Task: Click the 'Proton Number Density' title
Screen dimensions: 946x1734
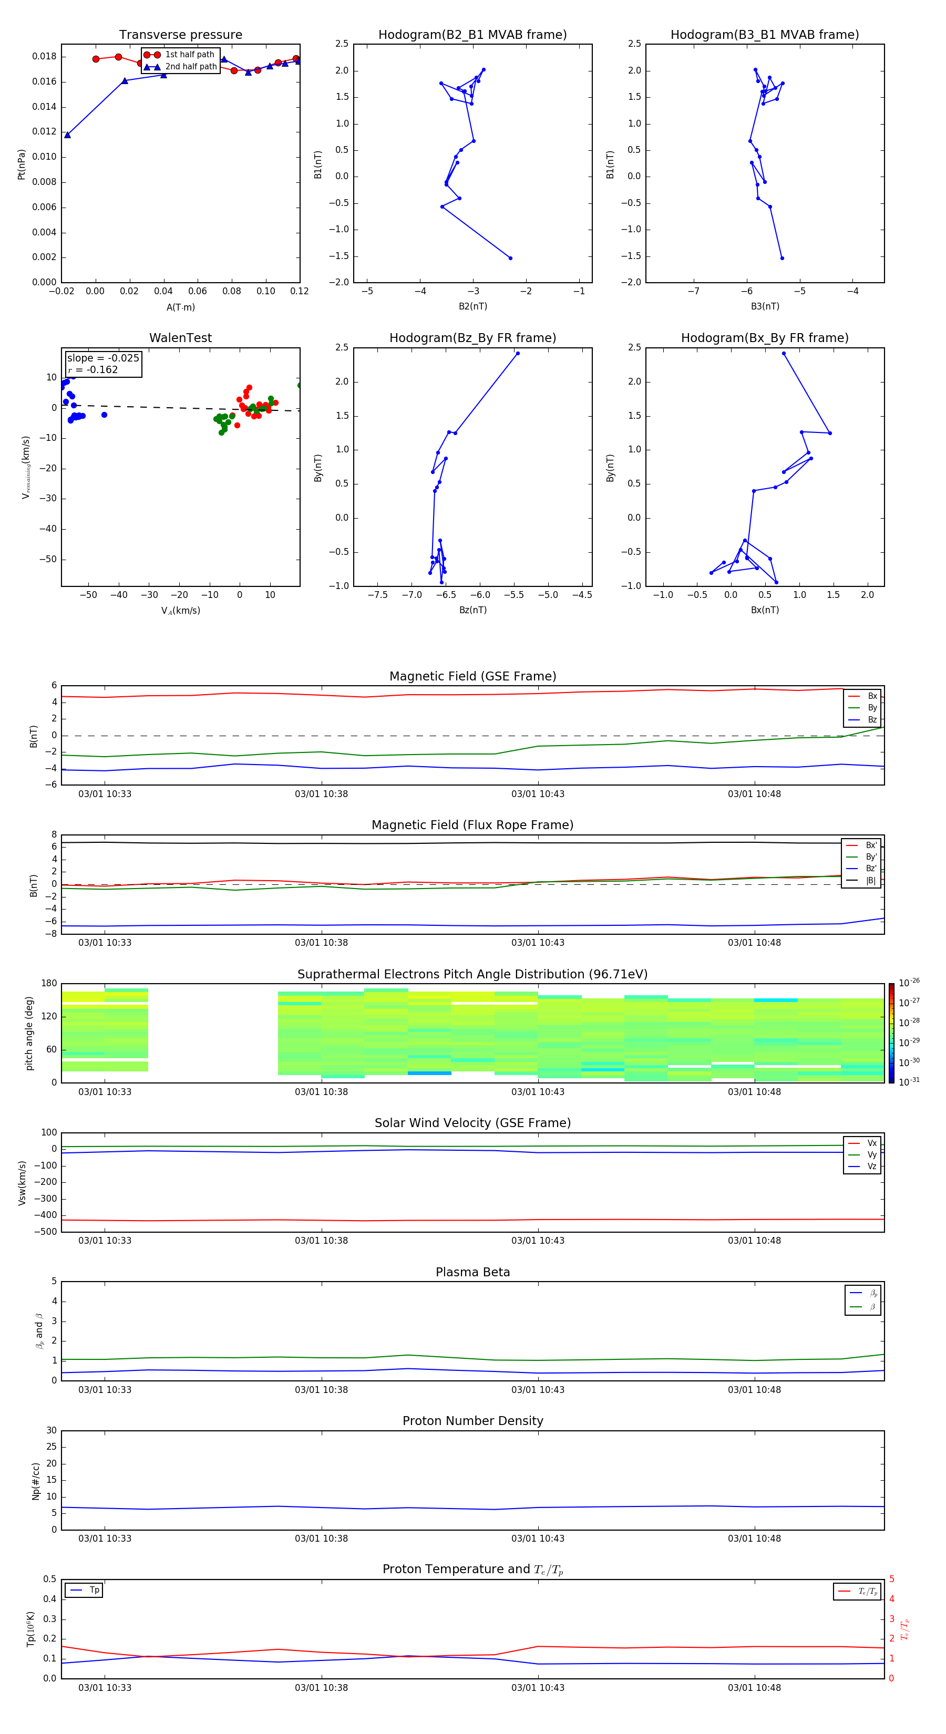Action: 472,1421
